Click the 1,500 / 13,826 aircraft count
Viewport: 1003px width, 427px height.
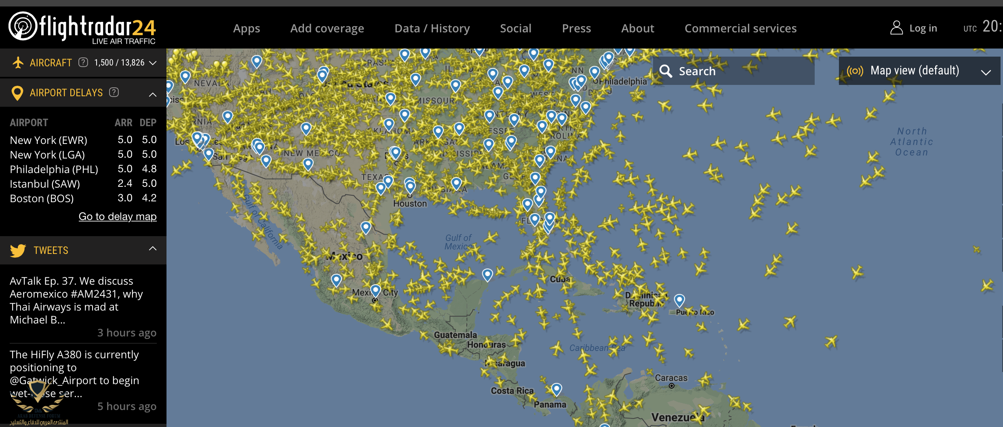click(x=119, y=63)
